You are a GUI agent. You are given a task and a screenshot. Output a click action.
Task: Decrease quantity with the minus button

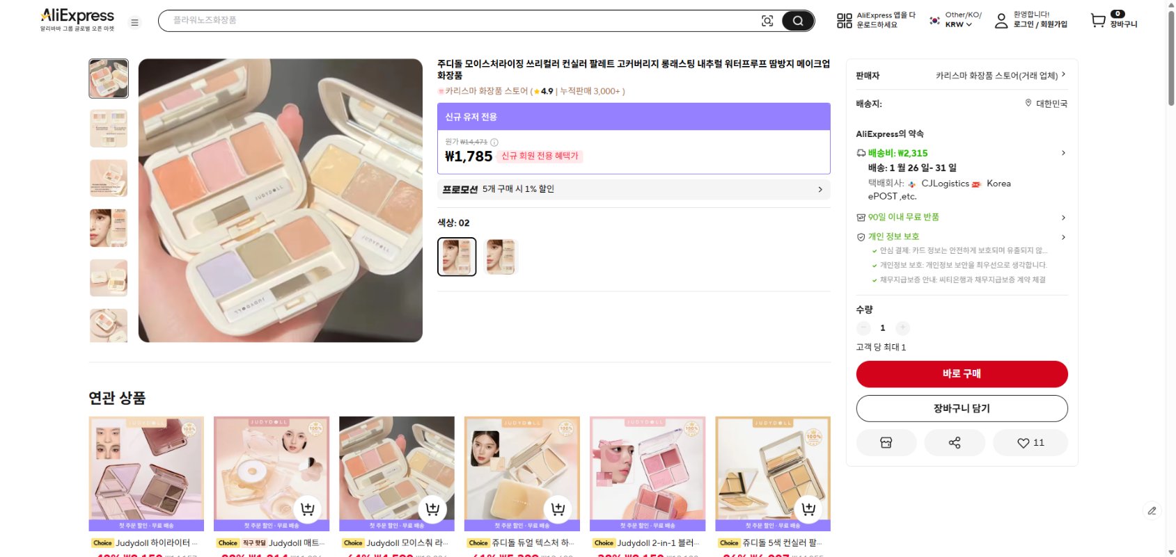tap(863, 328)
